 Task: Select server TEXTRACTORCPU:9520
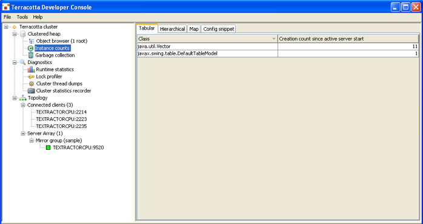[78, 148]
